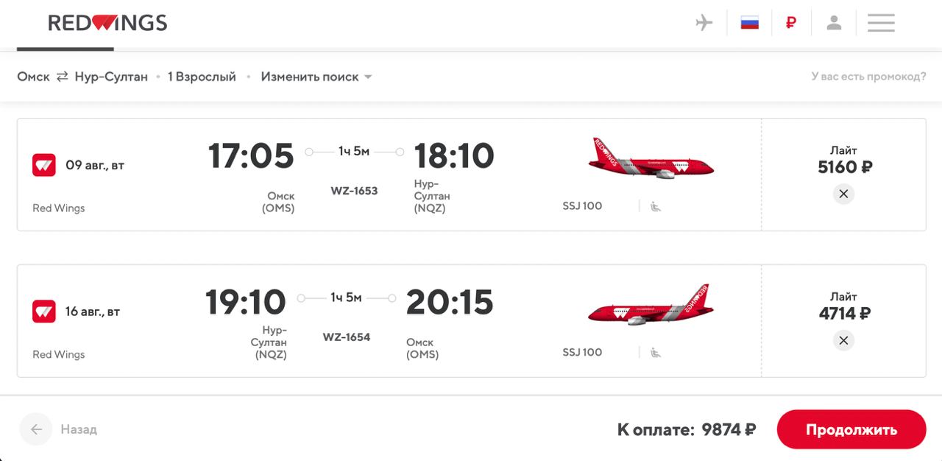Screen dimensions: 942x461
Task: Click the 1 Взрослый passenger label
Action: tap(202, 77)
